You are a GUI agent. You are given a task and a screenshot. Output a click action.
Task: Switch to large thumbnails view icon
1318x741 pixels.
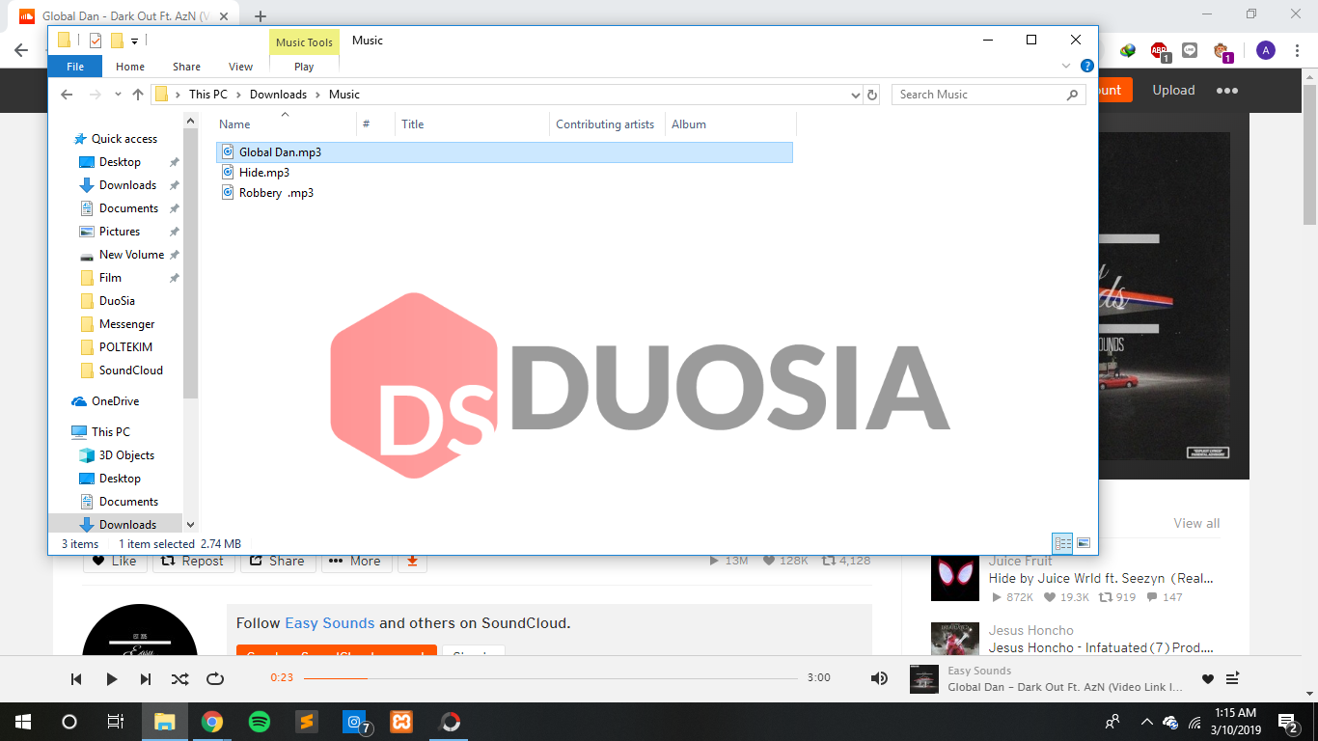(1084, 543)
